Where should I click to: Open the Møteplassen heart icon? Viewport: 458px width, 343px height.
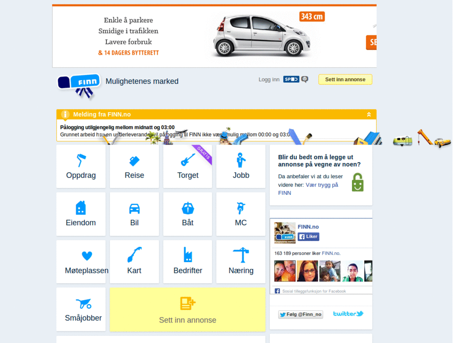click(x=87, y=255)
